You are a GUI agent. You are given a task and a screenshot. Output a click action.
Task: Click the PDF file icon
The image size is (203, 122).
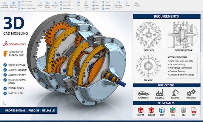194,110
